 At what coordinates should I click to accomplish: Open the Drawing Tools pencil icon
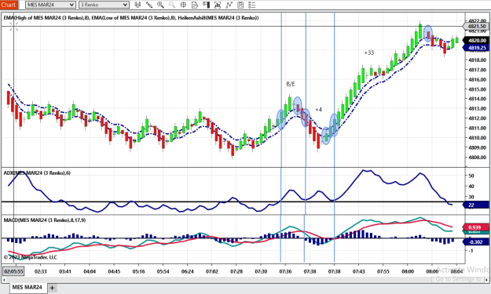pyautogui.click(x=149, y=5)
